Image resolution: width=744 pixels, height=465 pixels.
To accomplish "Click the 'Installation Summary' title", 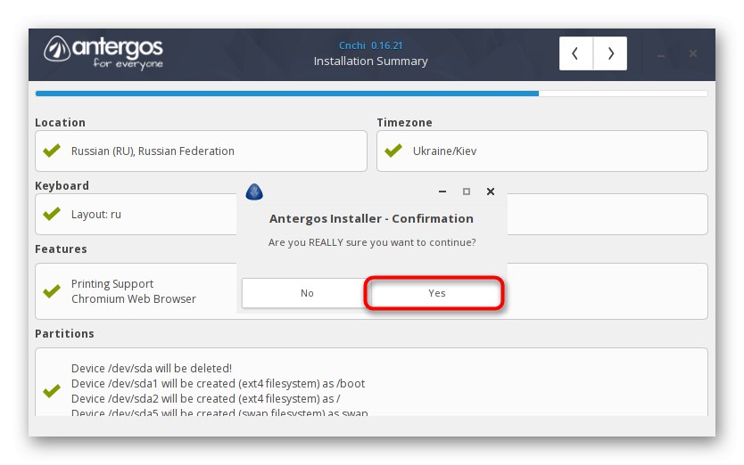I will 370,61.
